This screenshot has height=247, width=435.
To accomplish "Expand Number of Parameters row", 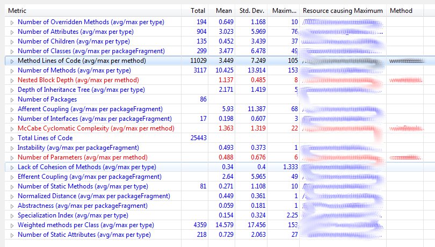I will 12,158.
